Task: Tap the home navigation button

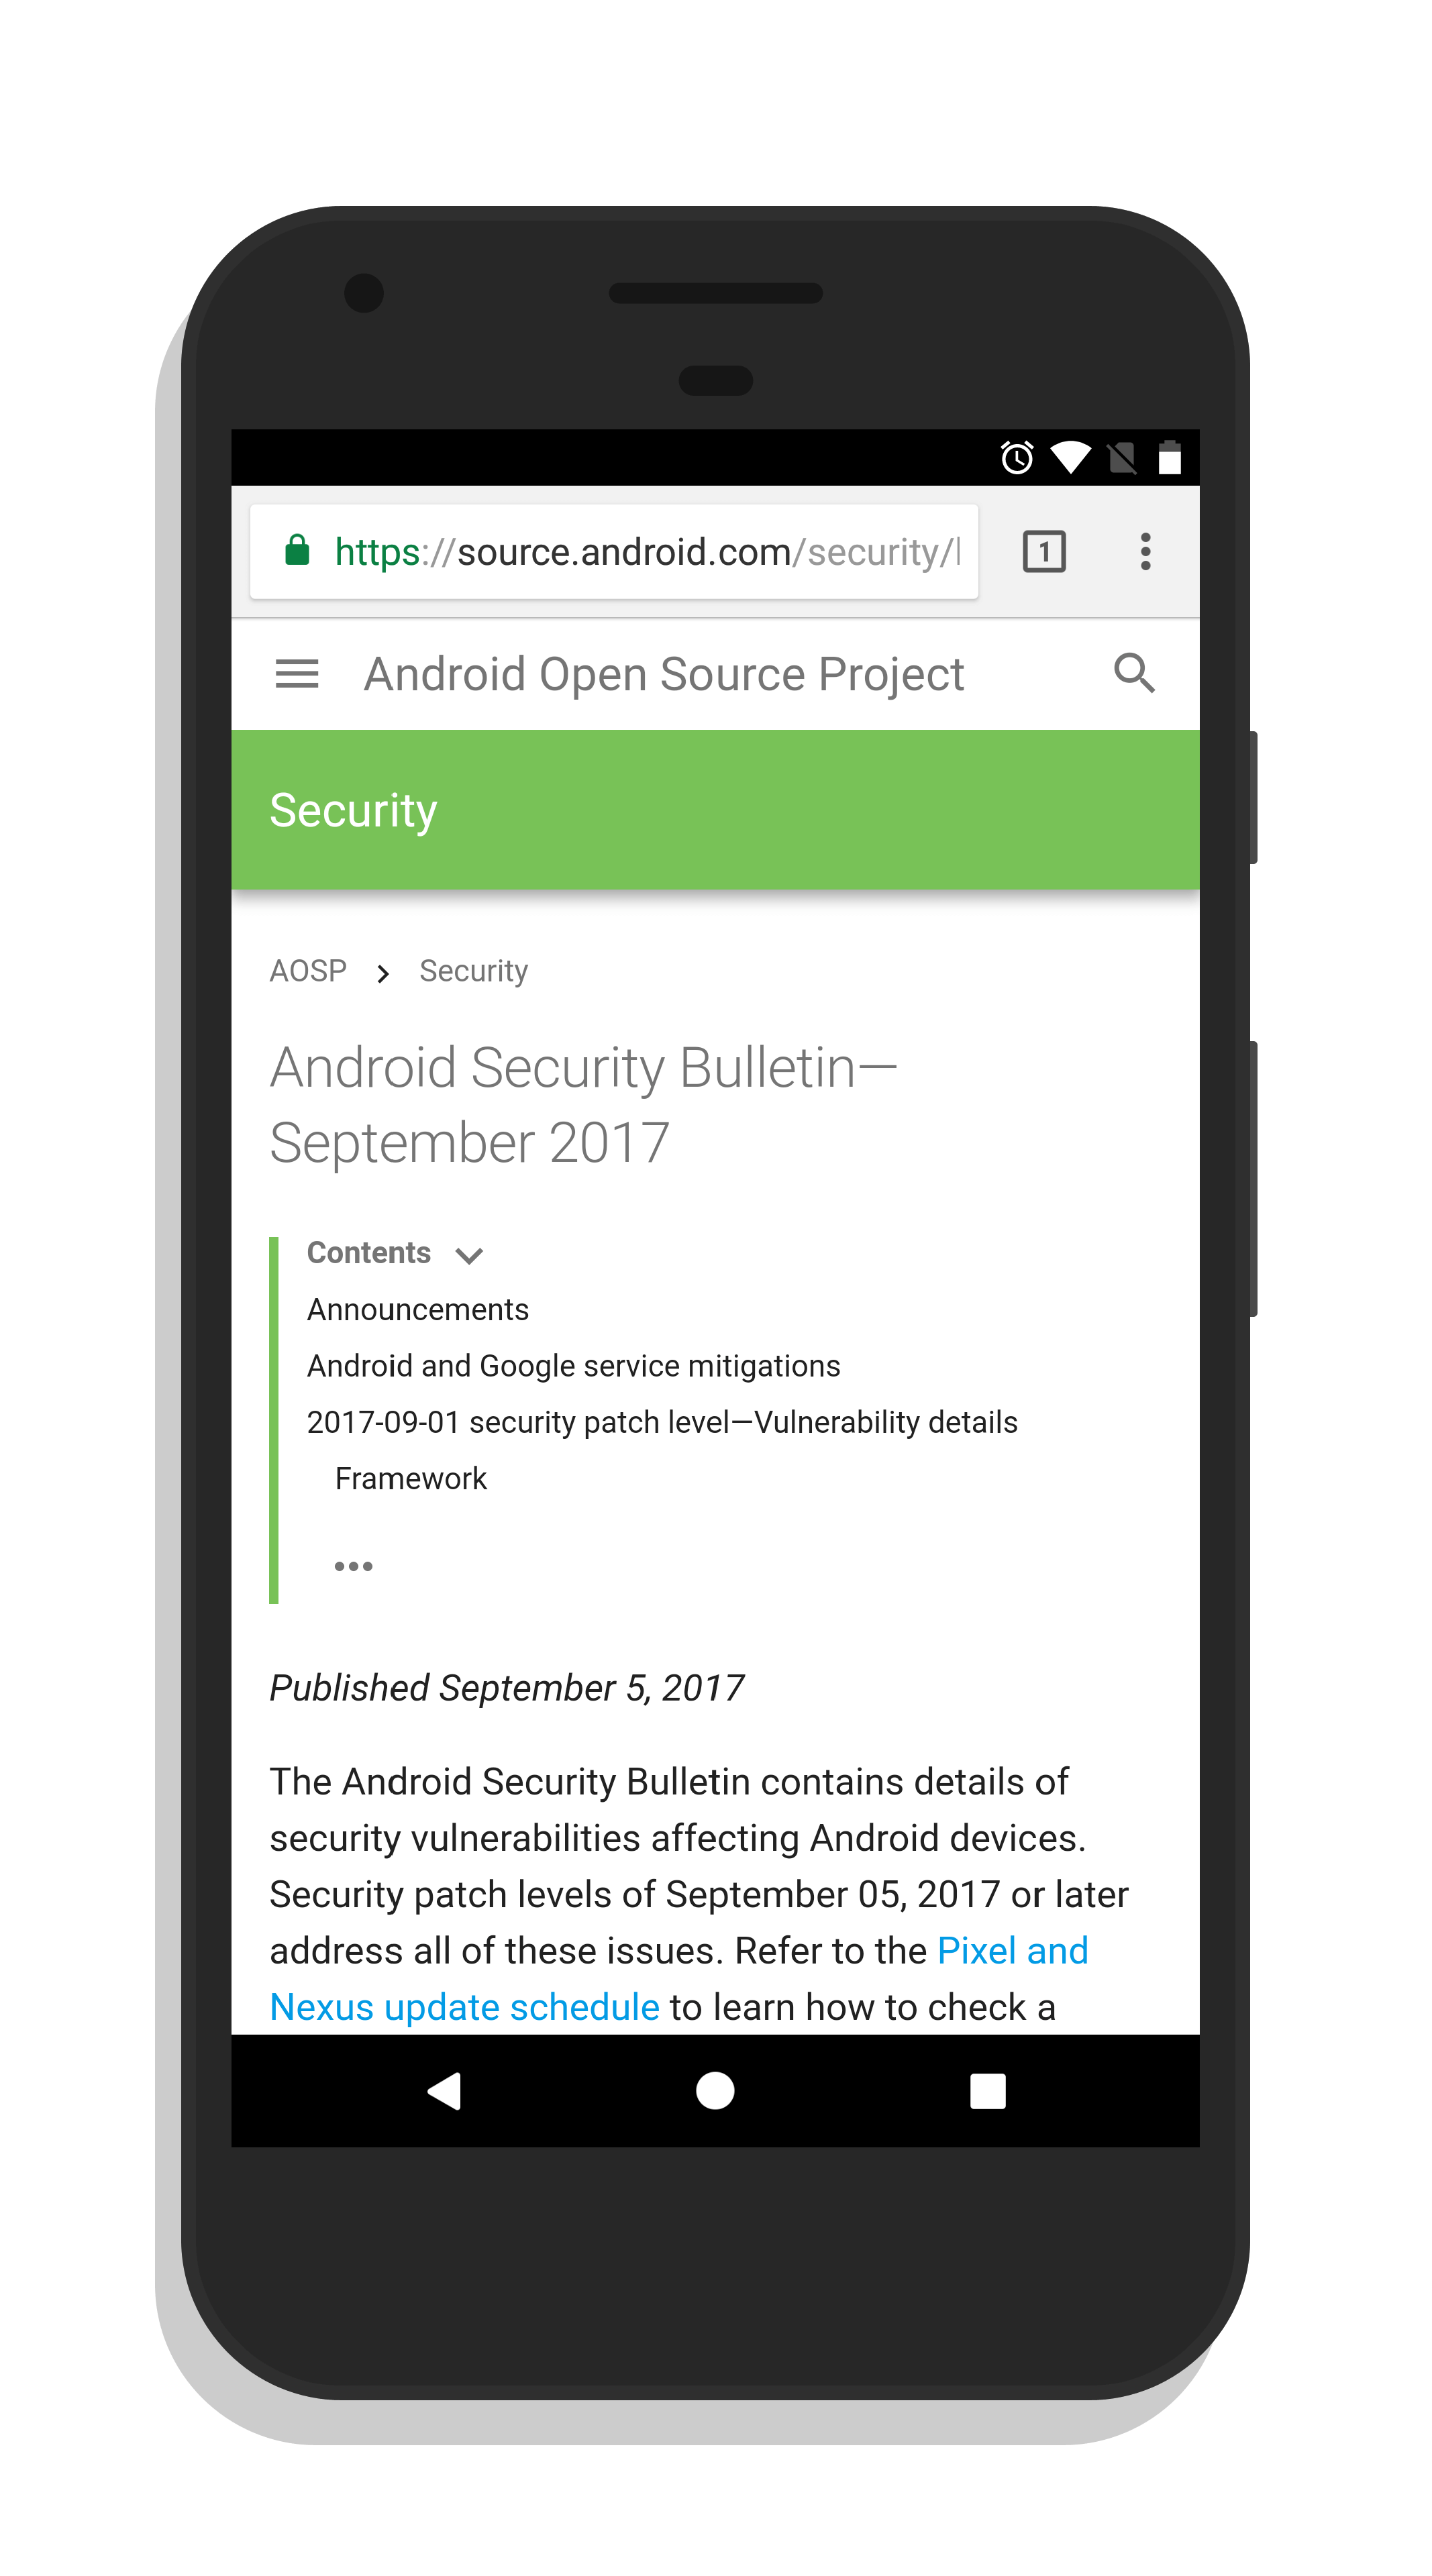Action: pos(716,2139)
